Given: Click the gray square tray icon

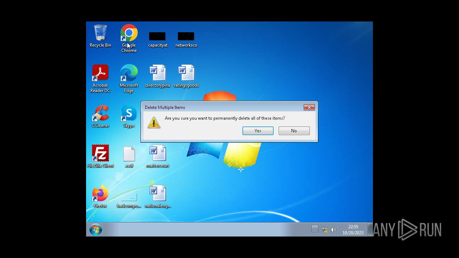Looking at the screenshot, I should point(314,229).
